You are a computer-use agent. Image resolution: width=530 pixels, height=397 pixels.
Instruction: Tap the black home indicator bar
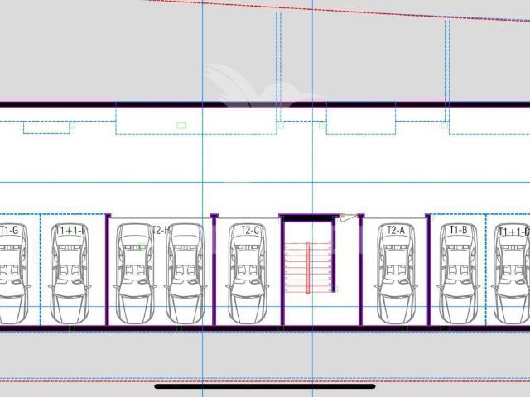tap(265, 386)
